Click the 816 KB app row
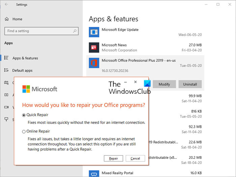The width and height of the screenshot is (236, 177). pyautogui.click(x=176, y=114)
